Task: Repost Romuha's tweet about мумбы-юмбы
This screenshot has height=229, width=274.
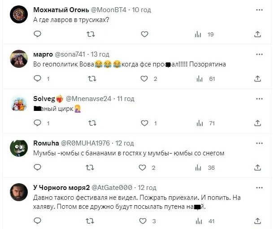Action: click(91, 167)
